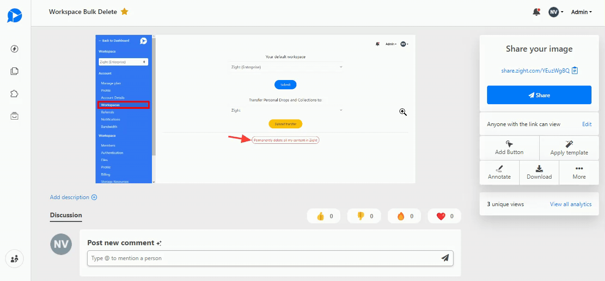Click the Zight logo in sidebar
This screenshot has height=281, width=605.
(14, 15)
